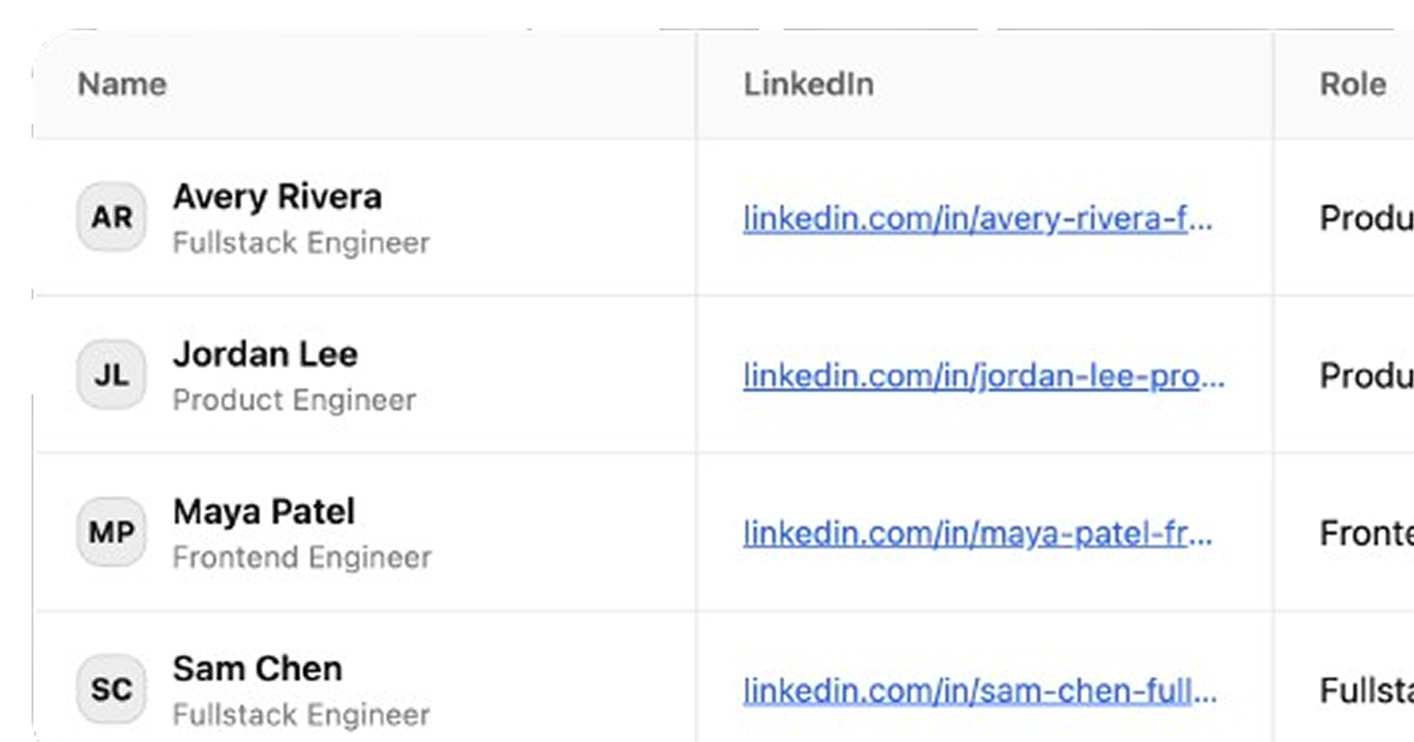Select the Maya Patel name text
1414x742 pixels.
click(x=264, y=512)
